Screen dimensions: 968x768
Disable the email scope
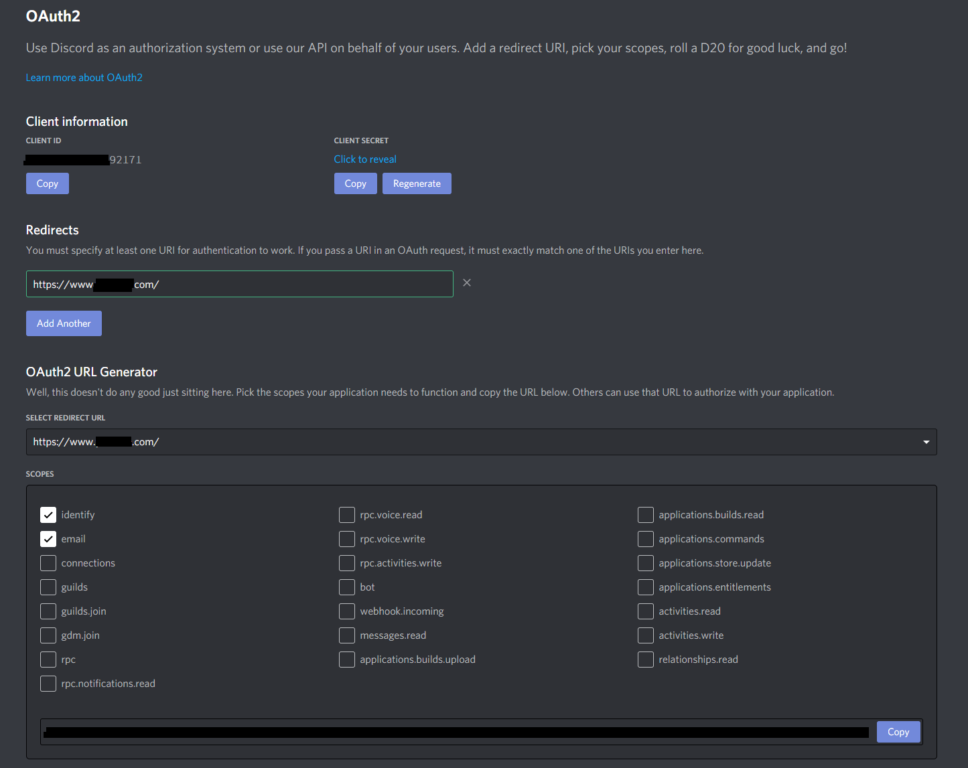[x=48, y=538]
